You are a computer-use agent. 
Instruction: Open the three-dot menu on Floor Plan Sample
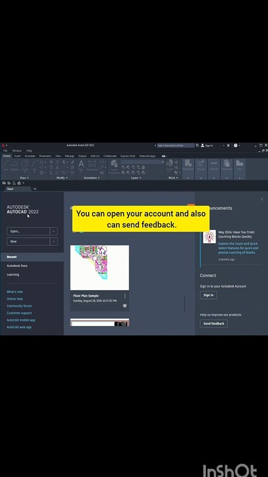(125, 295)
